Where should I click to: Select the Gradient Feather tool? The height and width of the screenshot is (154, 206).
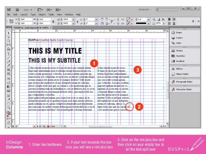(x=8, y=91)
